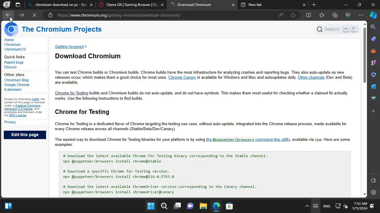Open the Copilot sidebar icon

tap(373, 15)
